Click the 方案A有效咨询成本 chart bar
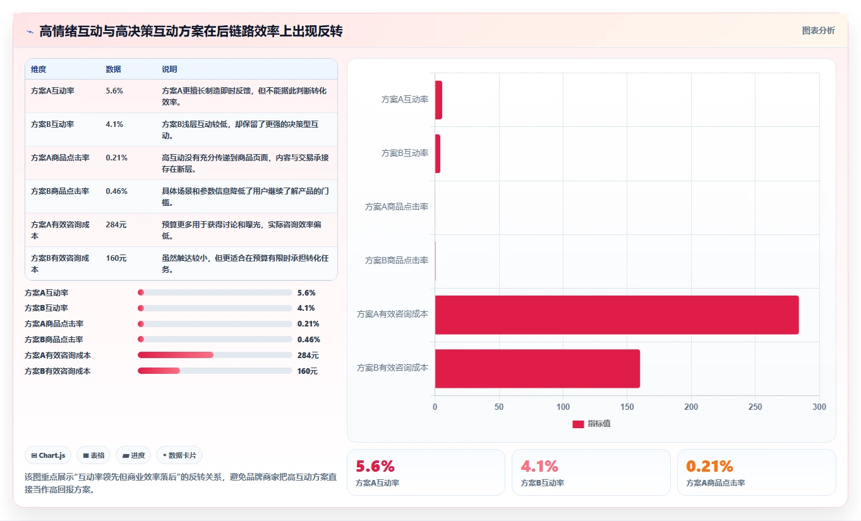Viewport: 861px width, 521px height. click(x=617, y=314)
